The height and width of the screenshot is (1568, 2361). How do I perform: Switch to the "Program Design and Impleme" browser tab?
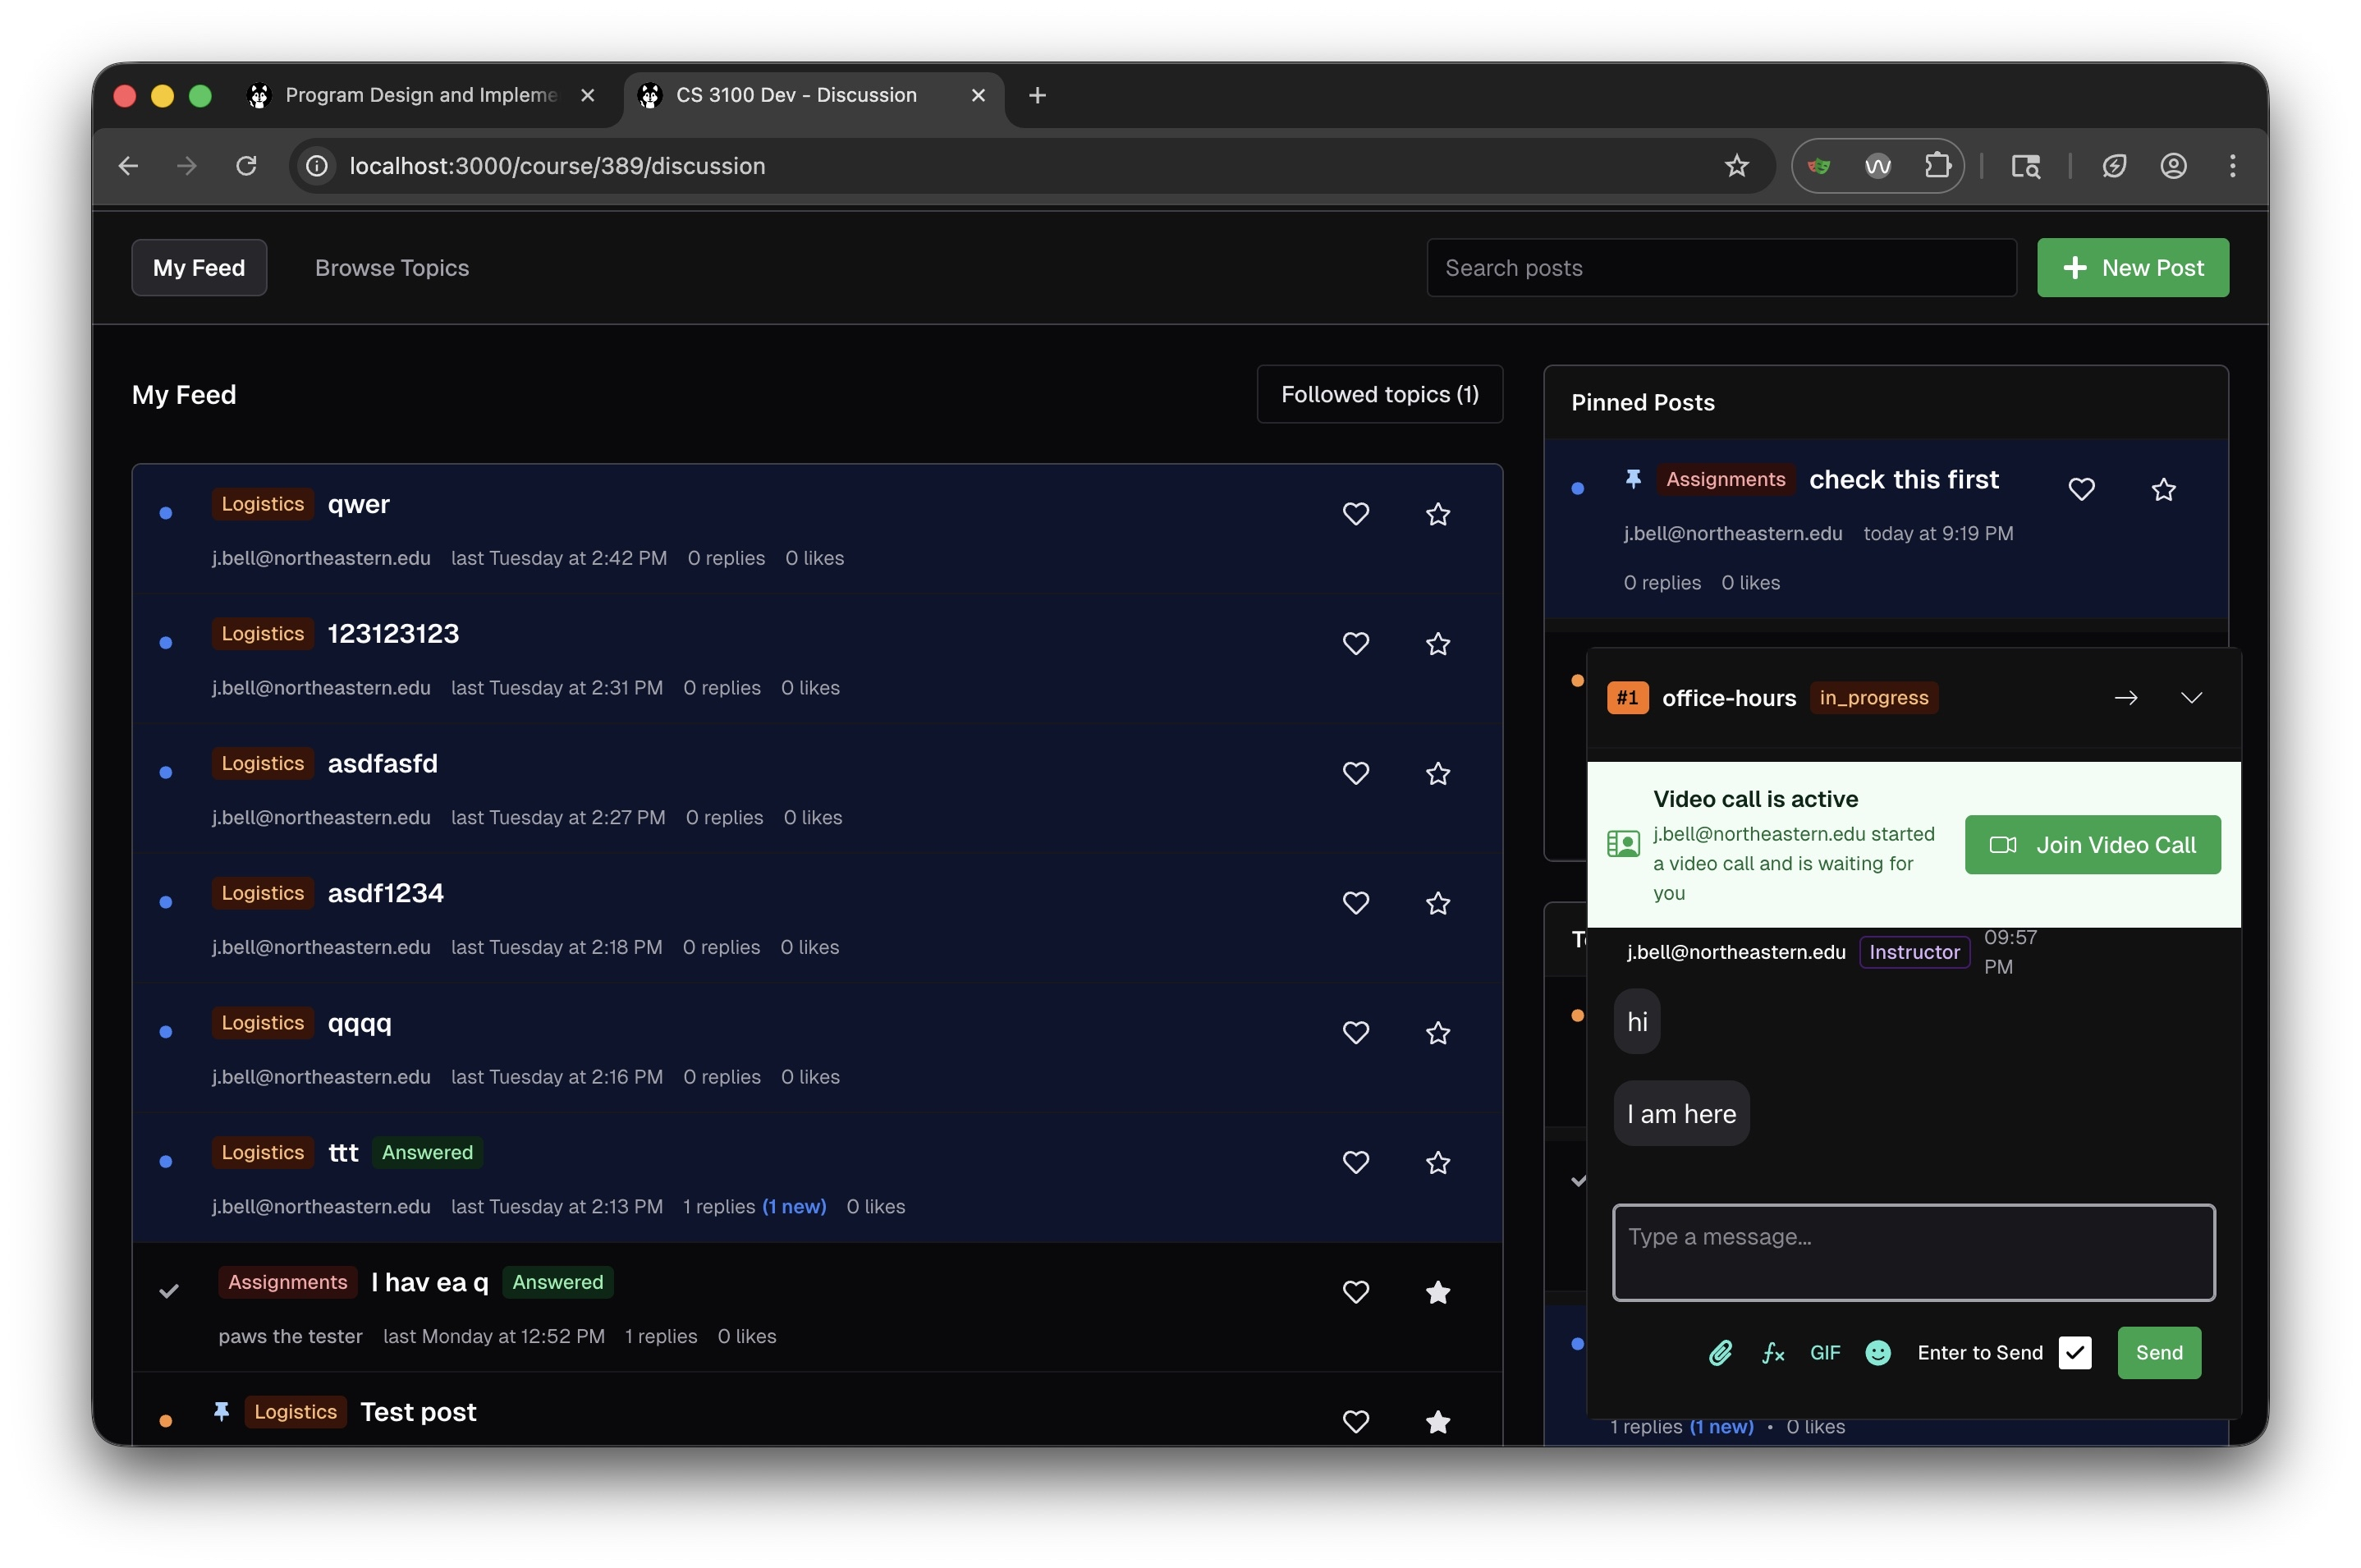pos(420,95)
